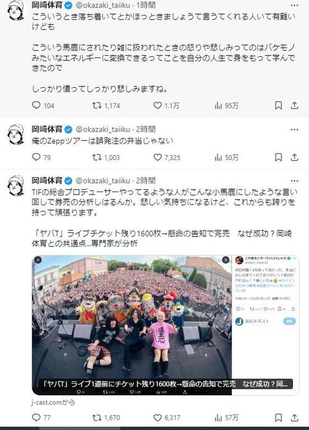
Task: Click the 岡崎体育 avatar on the top tweet
Action: [16, 11]
